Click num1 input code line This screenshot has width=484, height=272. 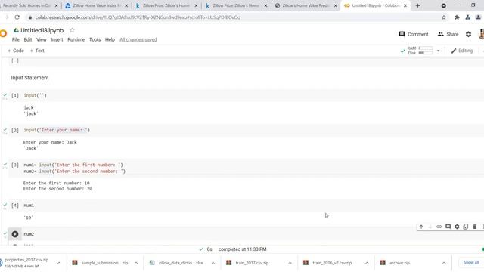click(x=73, y=165)
